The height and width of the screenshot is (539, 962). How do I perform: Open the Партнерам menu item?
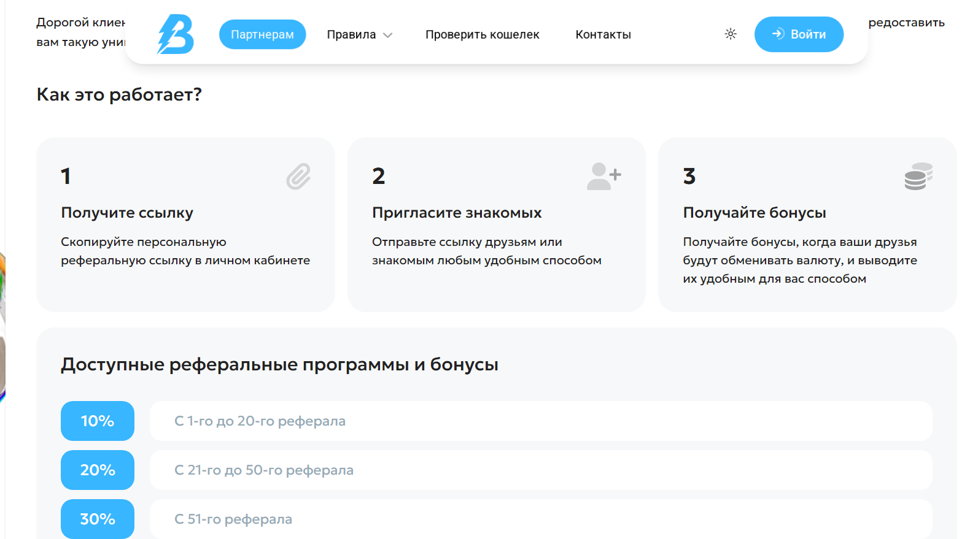(x=262, y=34)
